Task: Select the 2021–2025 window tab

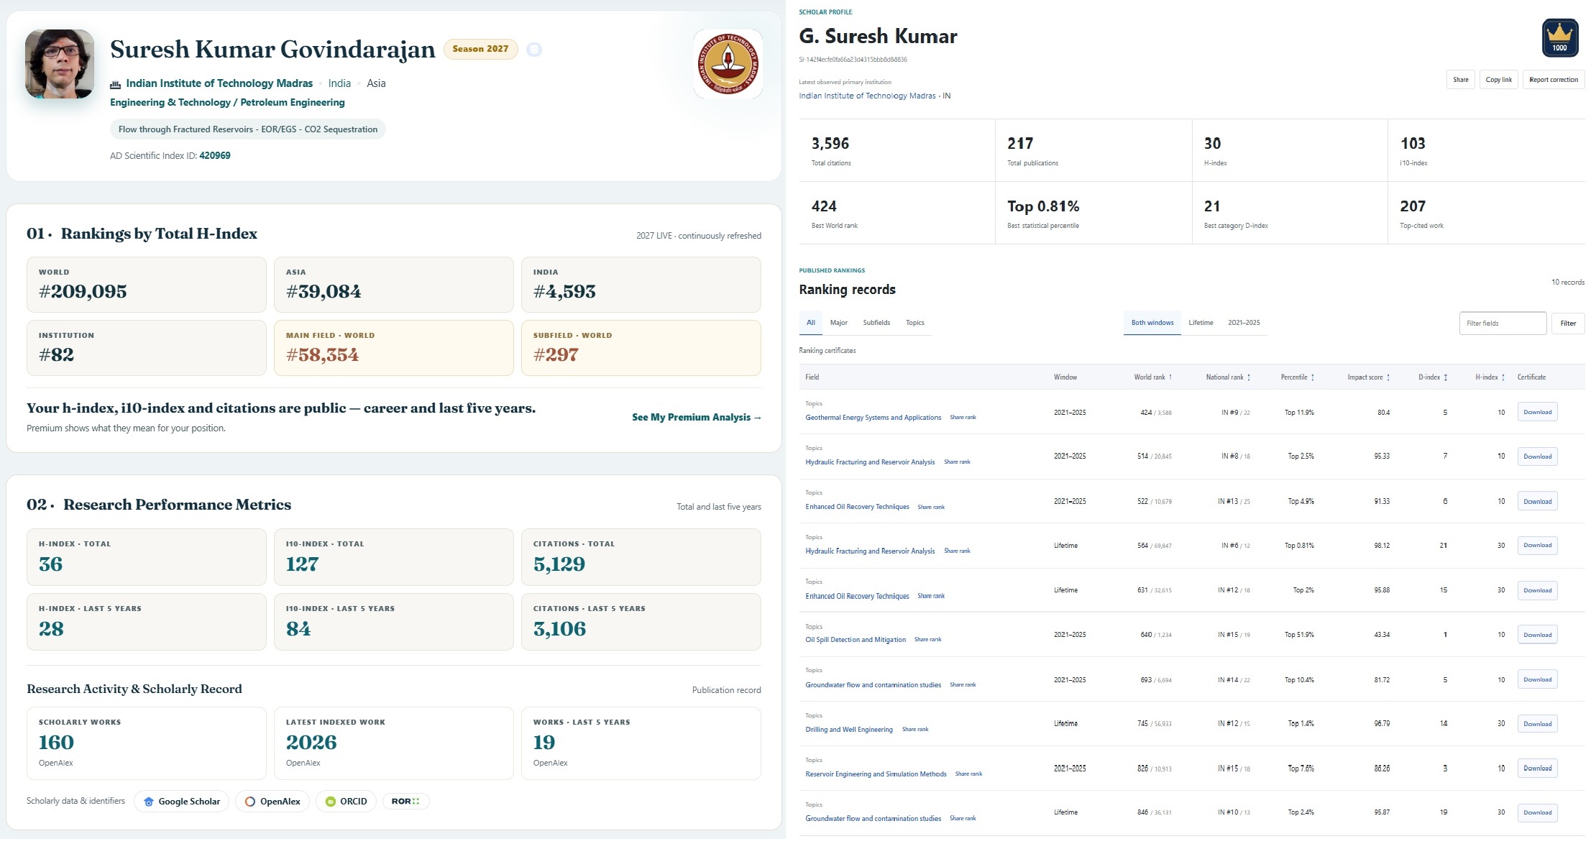Action: [x=1244, y=323]
